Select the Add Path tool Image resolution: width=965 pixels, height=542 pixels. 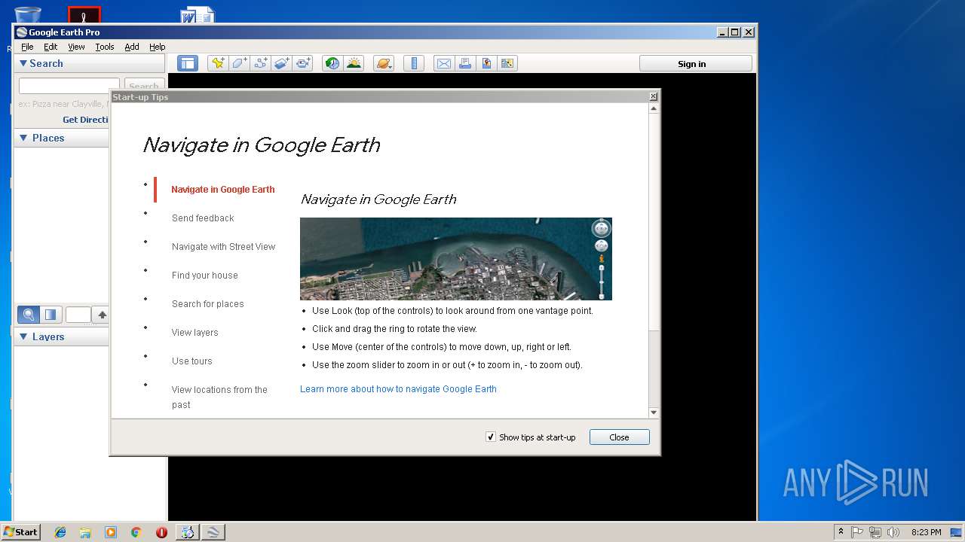coord(261,64)
